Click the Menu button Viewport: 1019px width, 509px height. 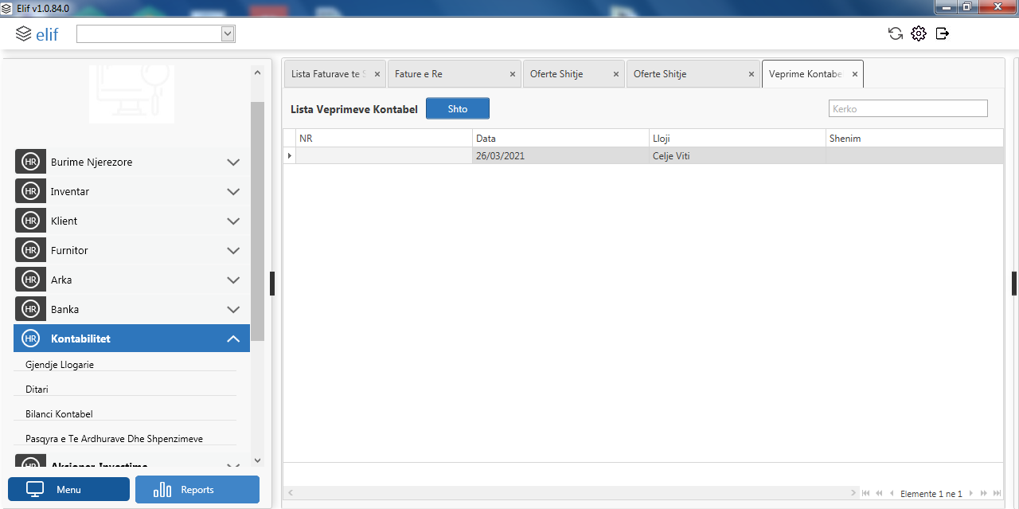[68, 489]
